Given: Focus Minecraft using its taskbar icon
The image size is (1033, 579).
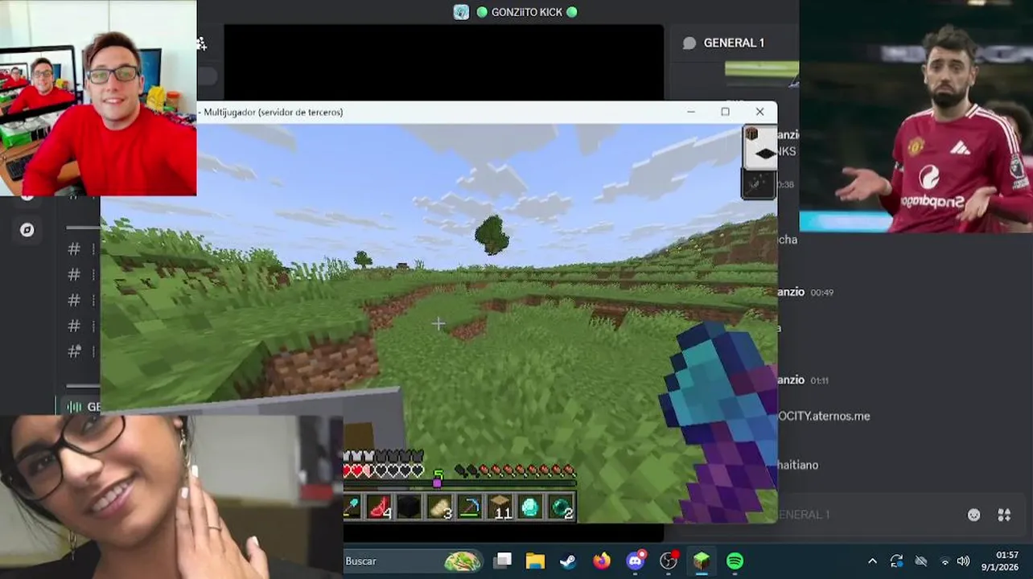Looking at the screenshot, I should pos(702,561).
